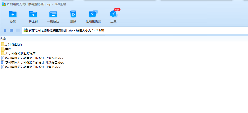This screenshot has width=248, height=113.
Task: Click the 任务书.doc file icon
Action: [x=2, y=67]
